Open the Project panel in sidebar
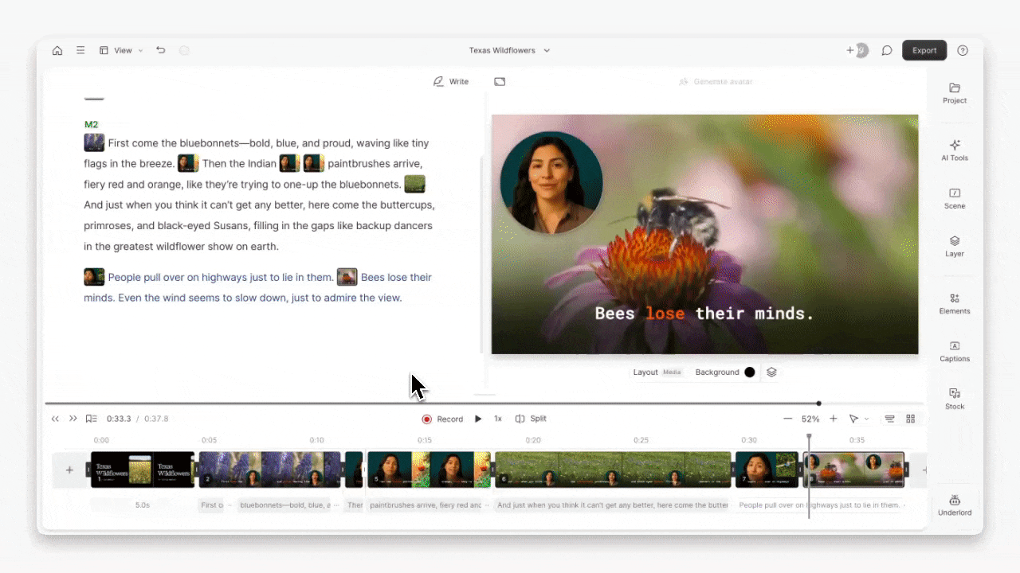1020x573 pixels. [x=955, y=92]
